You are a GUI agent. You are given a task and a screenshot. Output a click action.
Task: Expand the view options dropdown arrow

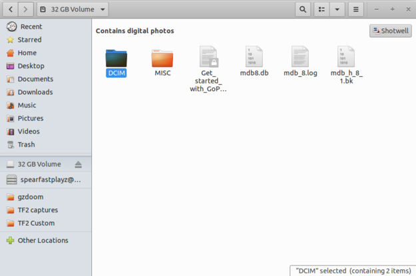coord(337,10)
